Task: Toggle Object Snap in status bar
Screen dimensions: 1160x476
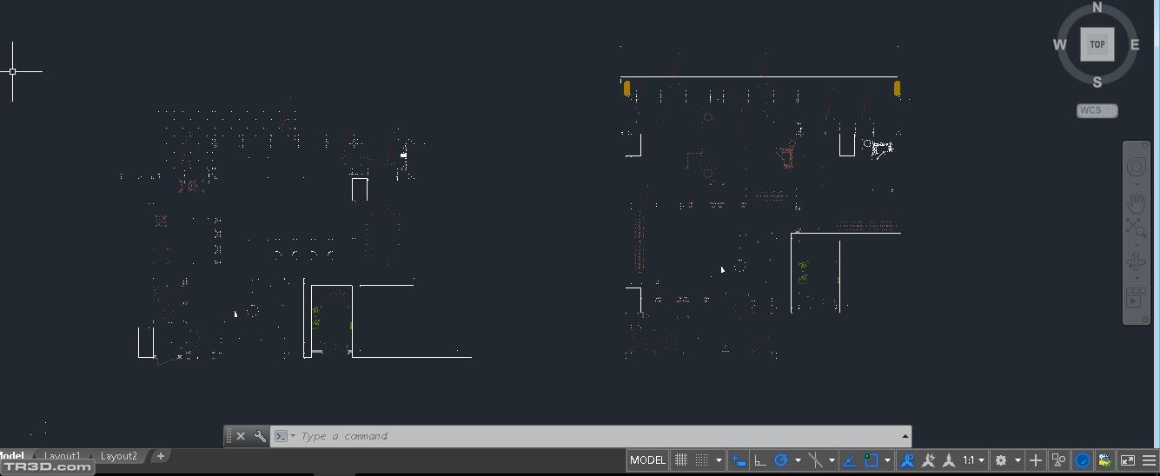Action: 872,460
